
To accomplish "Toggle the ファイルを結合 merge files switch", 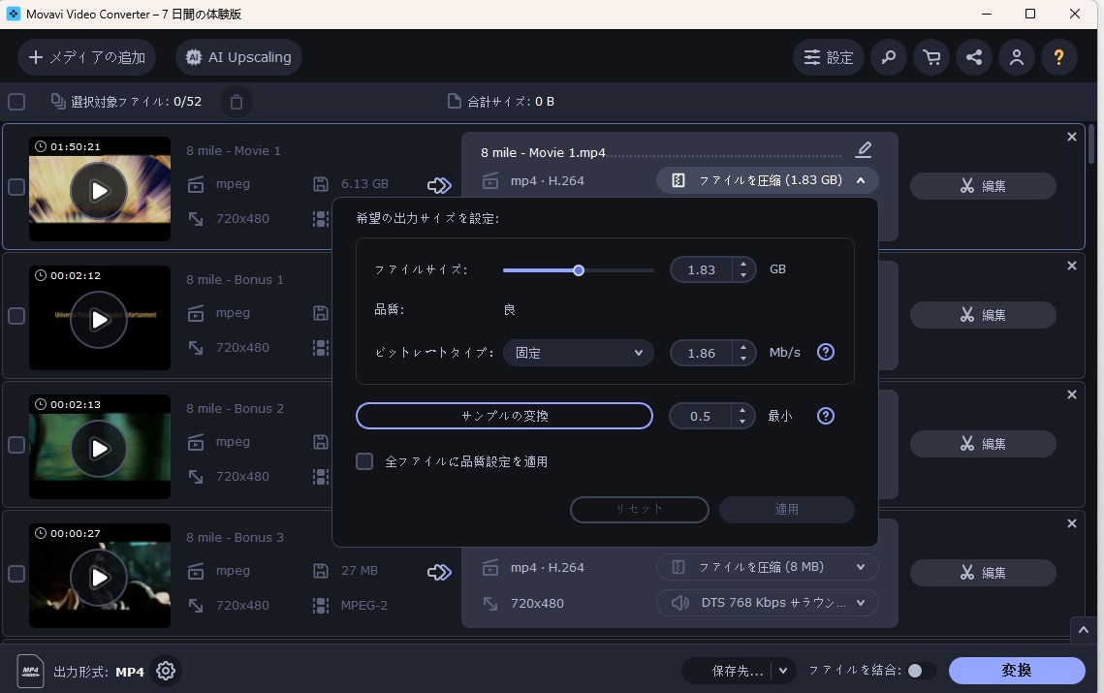I will [x=921, y=671].
